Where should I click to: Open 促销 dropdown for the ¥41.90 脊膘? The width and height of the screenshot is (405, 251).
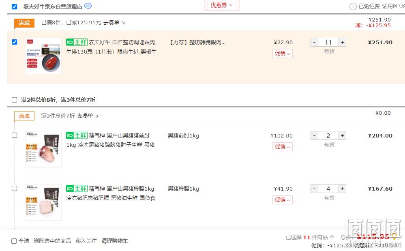(282, 200)
